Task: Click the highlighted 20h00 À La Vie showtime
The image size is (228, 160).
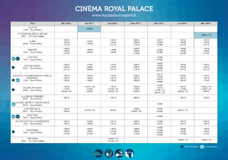Action: (89, 29)
